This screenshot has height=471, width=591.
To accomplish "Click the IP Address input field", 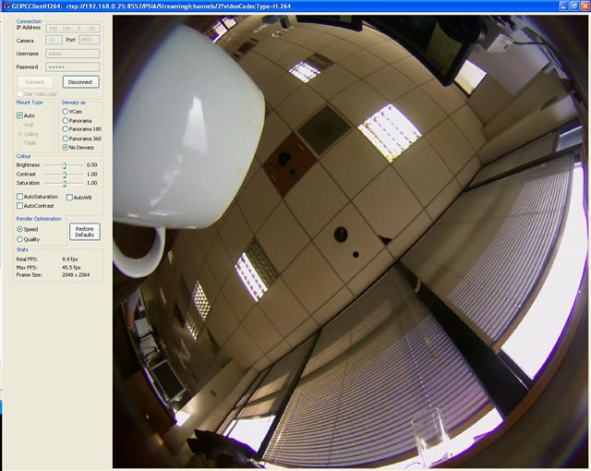I will coord(73,29).
